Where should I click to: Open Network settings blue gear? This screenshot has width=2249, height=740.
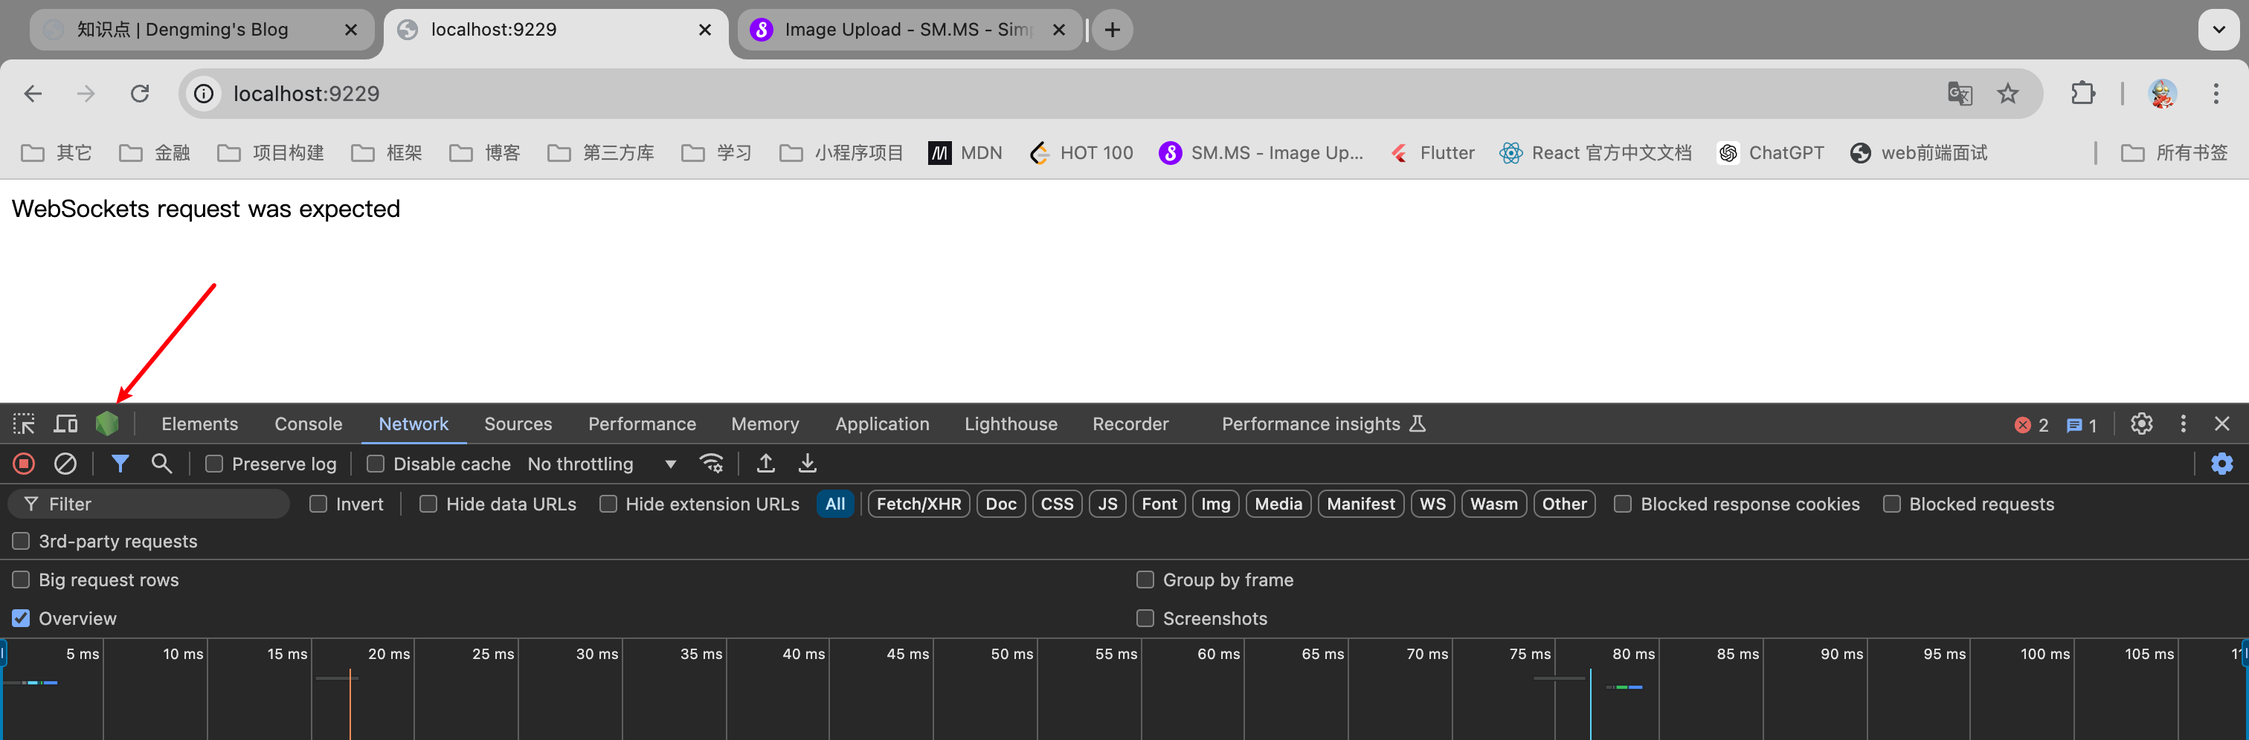(x=2222, y=464)
